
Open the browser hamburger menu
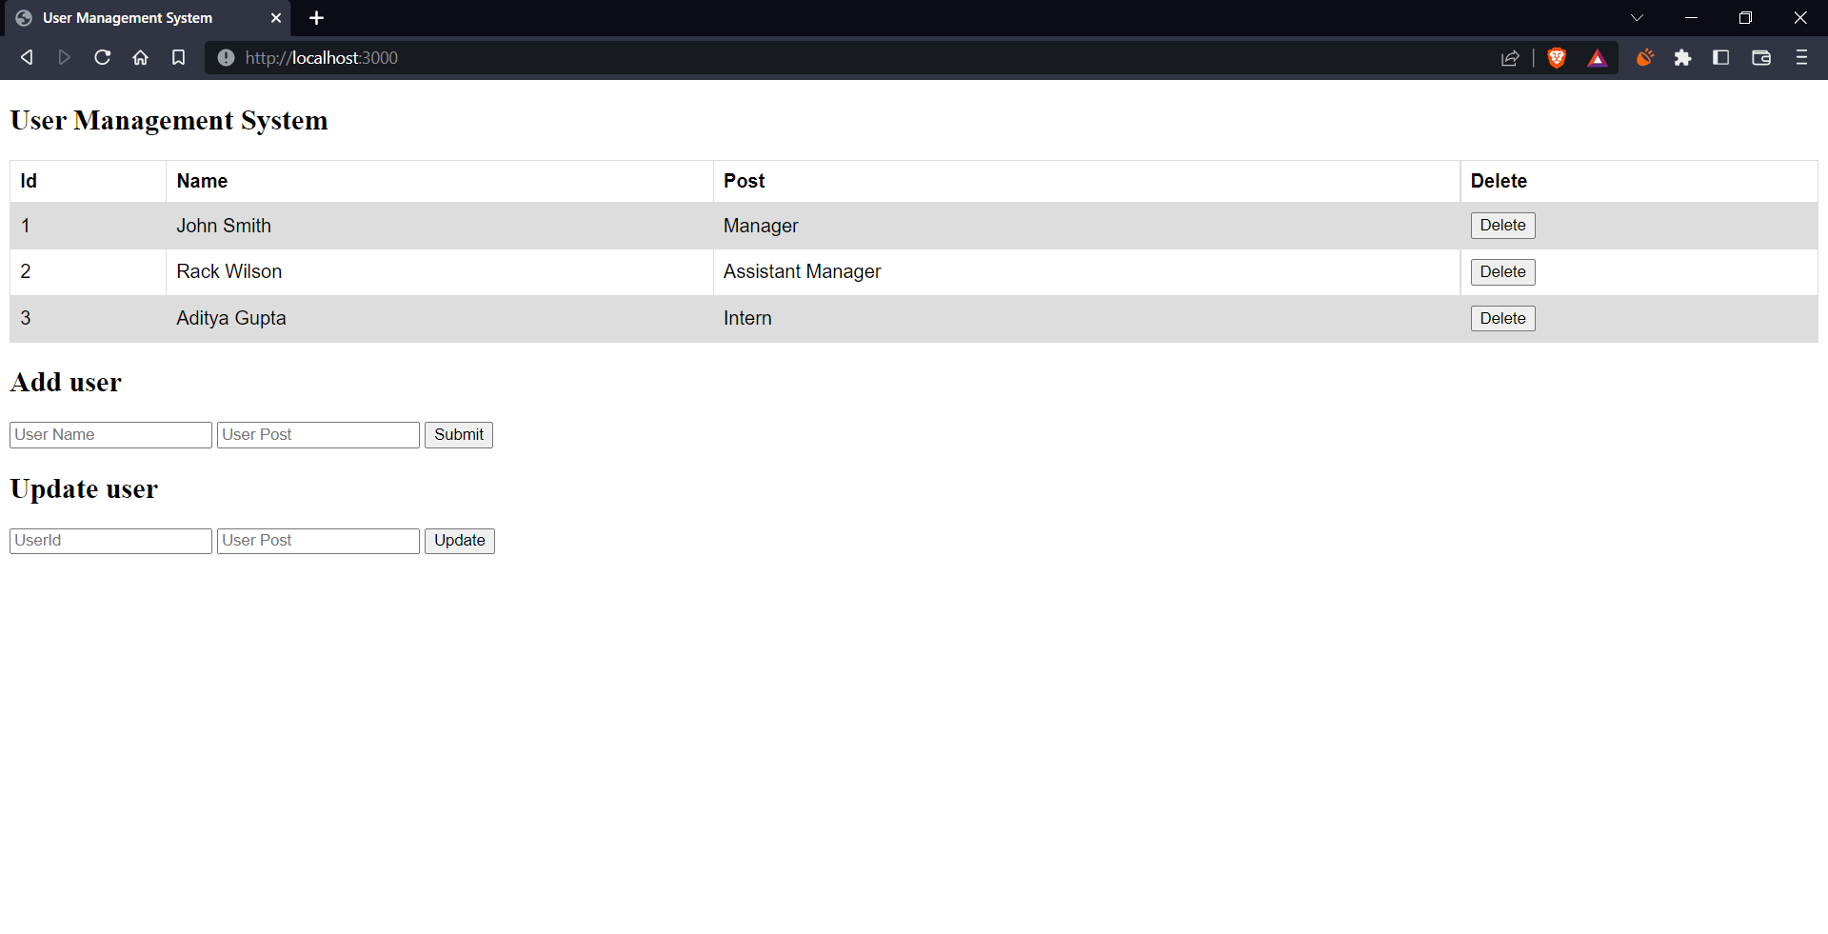pyautogui.click(x=1801, y=57)
